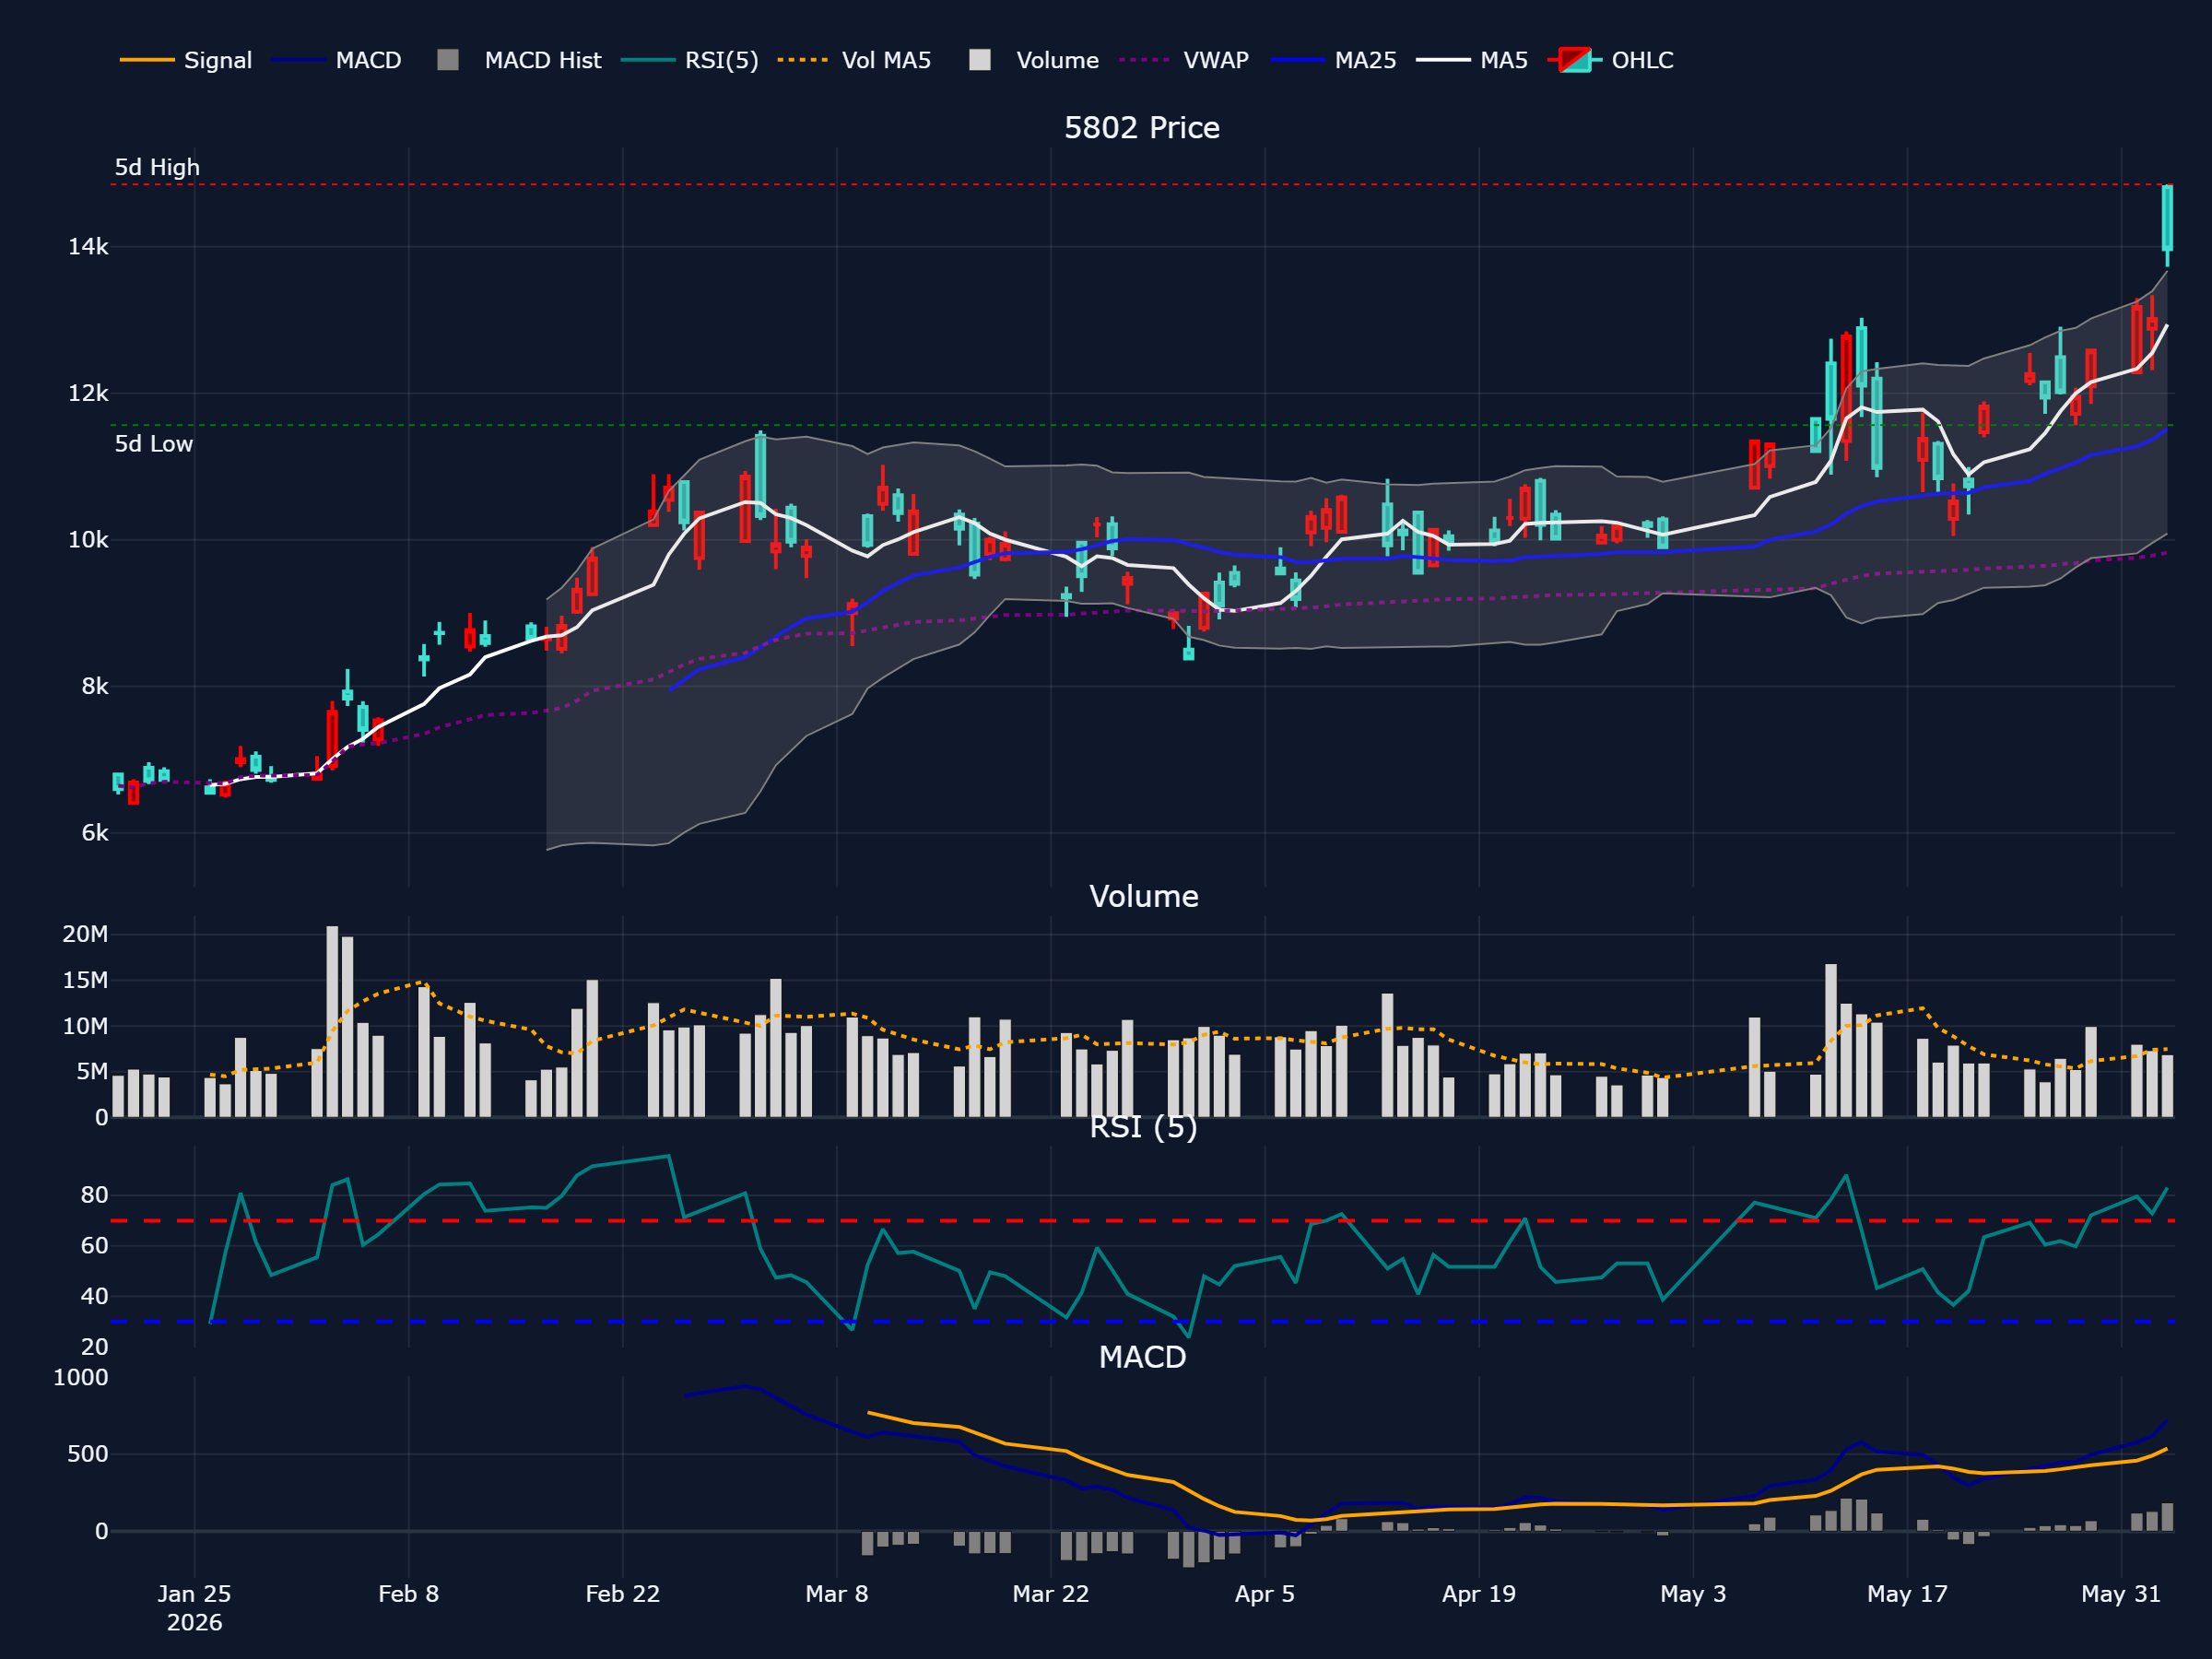Click the 40 tick on the RSI axis

[x=95, y=1296]
